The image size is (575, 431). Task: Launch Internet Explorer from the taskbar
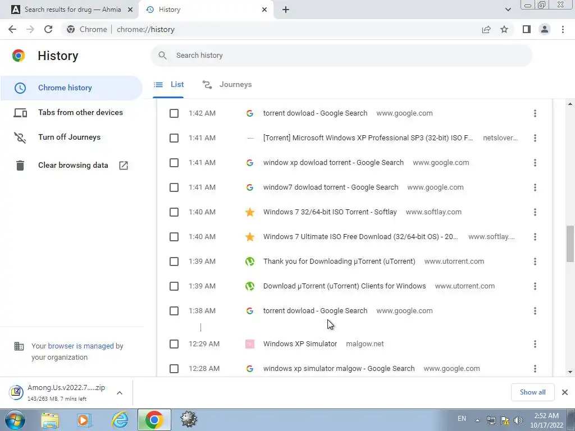(120, 420)
